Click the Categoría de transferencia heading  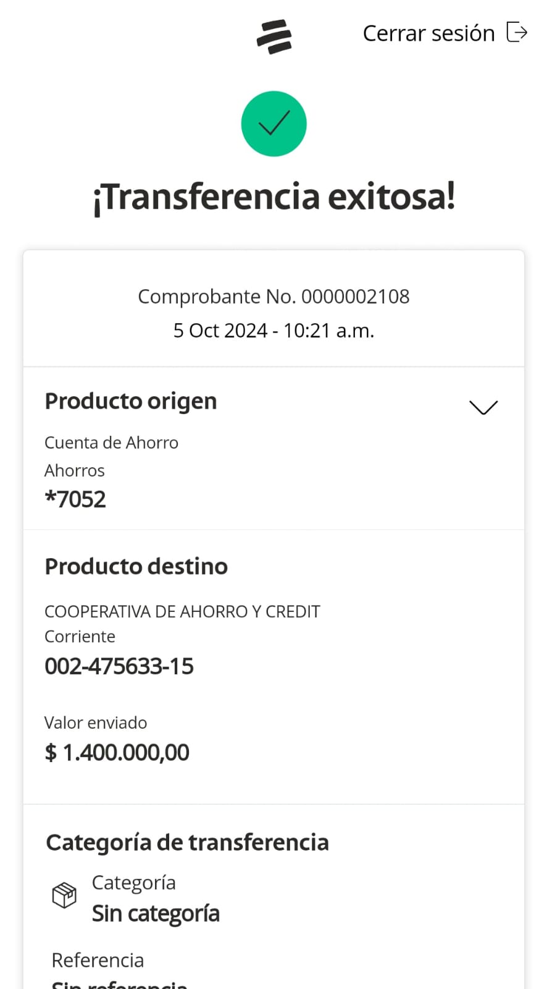pyautogui.click(x=187, y=843)
